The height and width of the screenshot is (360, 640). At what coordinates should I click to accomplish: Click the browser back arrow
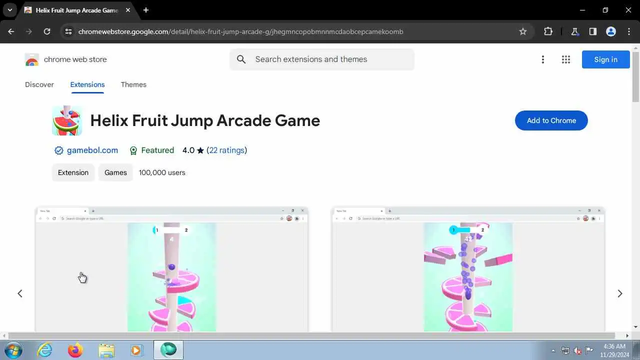[11, 31]
